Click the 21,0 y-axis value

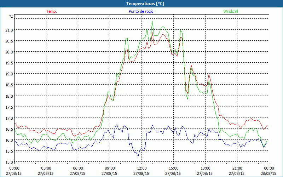(9, 30)
